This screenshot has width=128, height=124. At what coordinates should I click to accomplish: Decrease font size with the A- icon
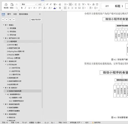(51, 4)
